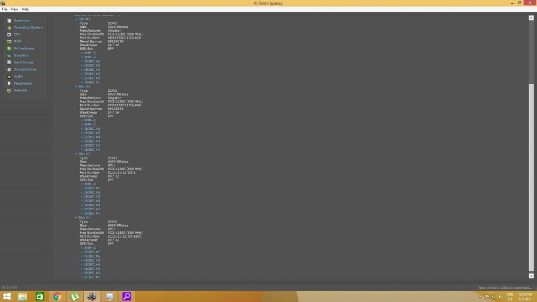Image resolution: width=537 pixels, height=302 pixels.
Task: Select Kingston manufacturer value in Slot #1
Action: click(114, 31)
